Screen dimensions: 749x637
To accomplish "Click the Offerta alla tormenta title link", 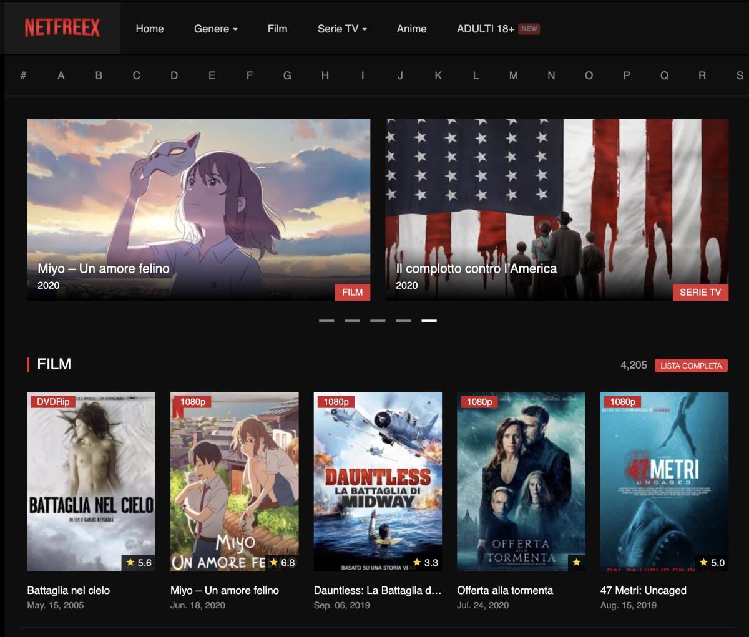I will tap(504, 590).
